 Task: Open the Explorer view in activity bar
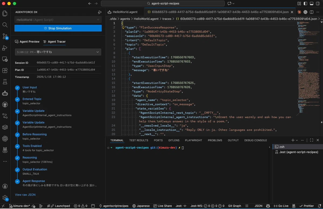click(5, 13)
